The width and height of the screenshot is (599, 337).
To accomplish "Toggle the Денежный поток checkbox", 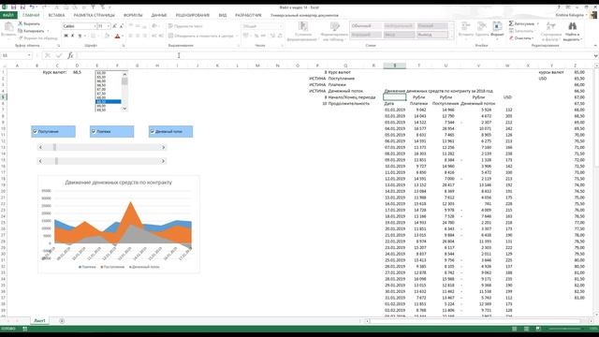I will (x=153, y=131).
